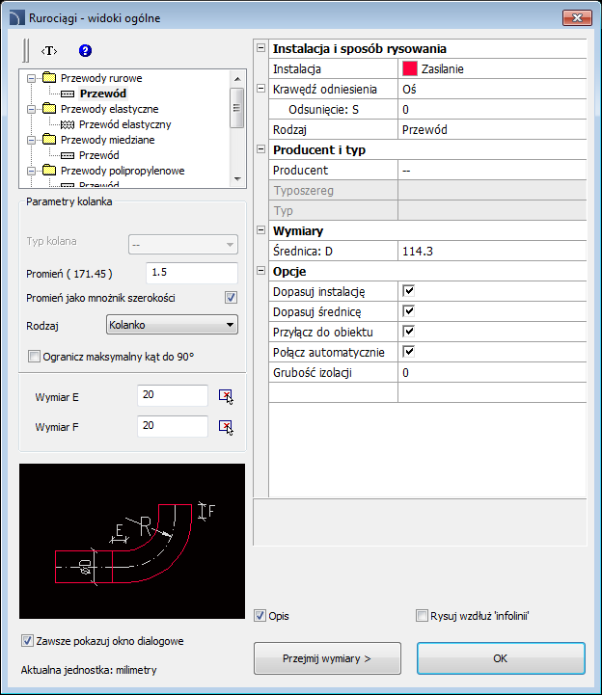Click the Przewody polipropylenowe folder icon

tap(49, 171)
